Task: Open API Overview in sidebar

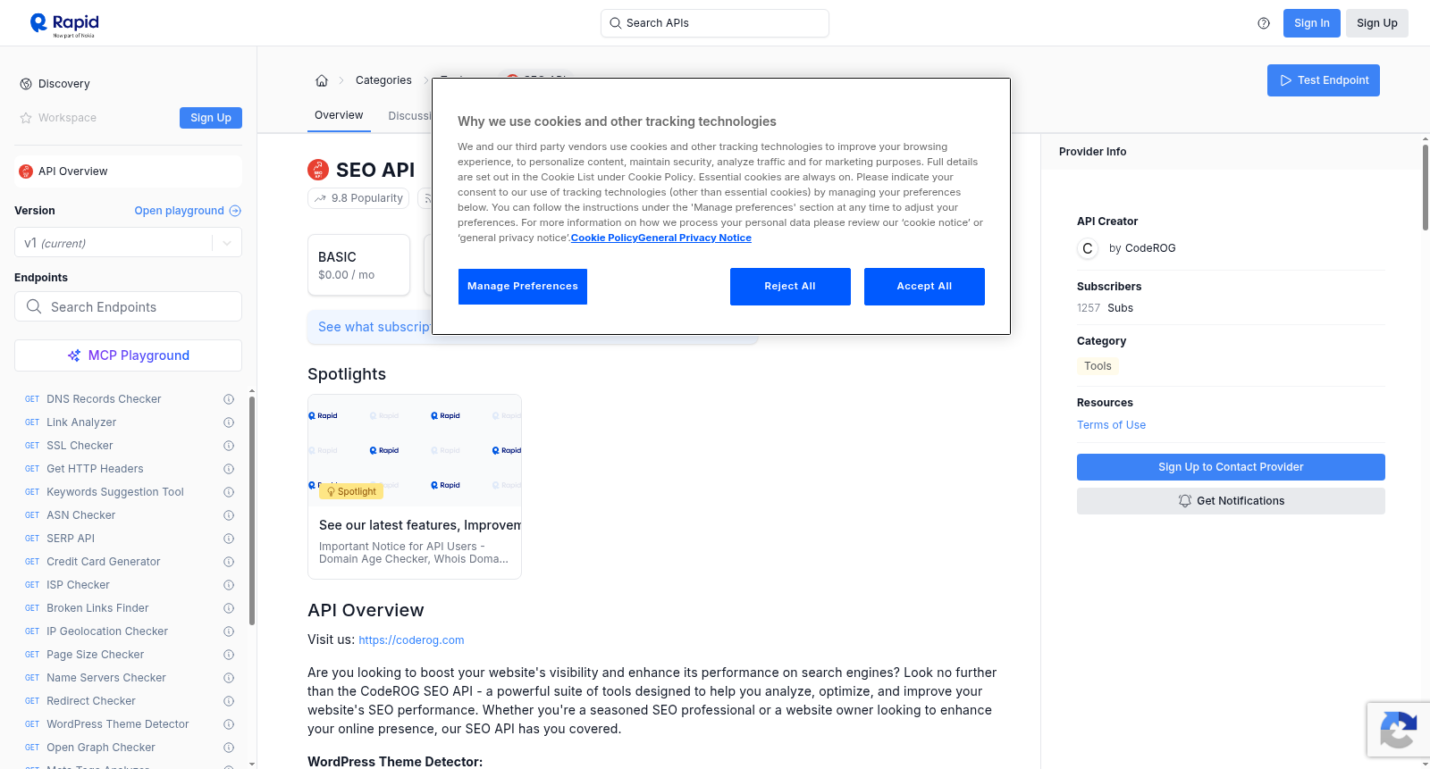Action: tap(128, 171)
